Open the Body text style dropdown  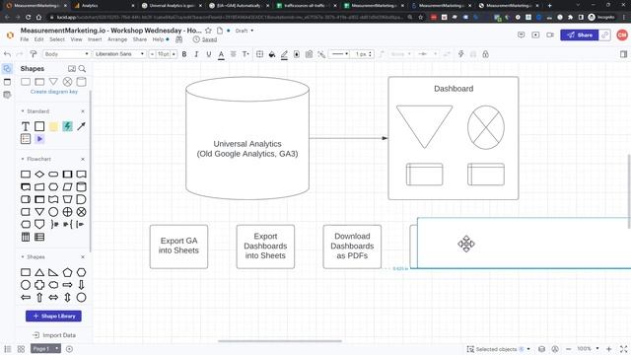(x=66, y=54)
